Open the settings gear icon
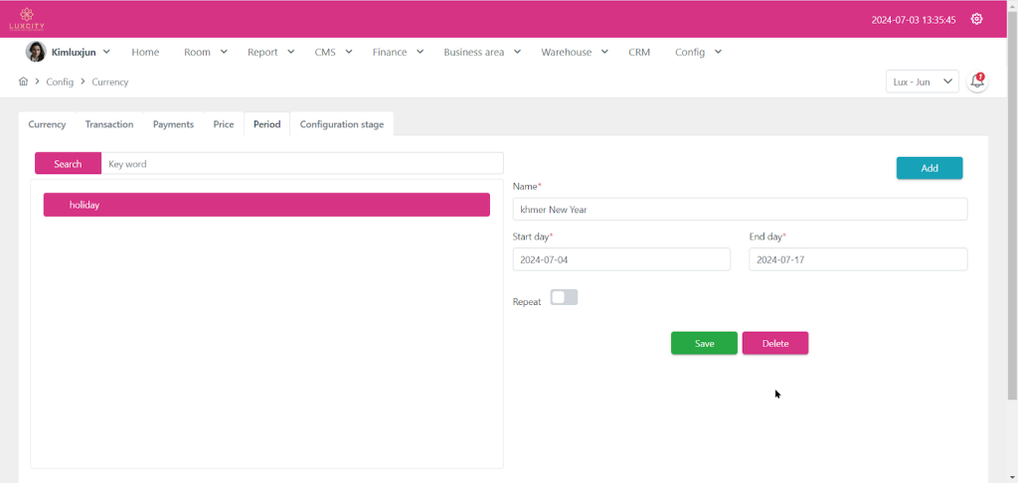This screenshot has height=483, width=1018. click(x=976, y=19)
